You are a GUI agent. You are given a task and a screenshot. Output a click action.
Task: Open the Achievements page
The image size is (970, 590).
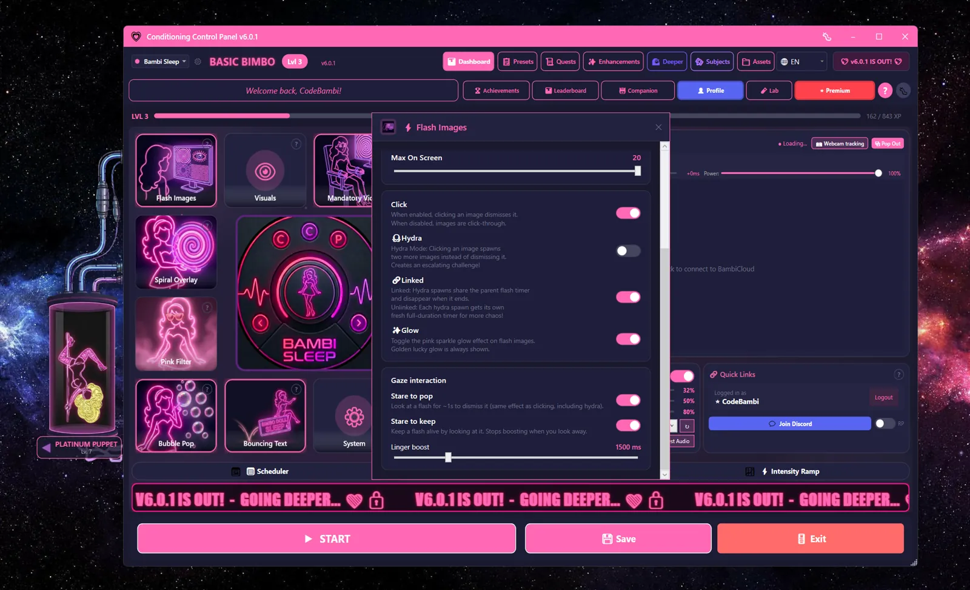pyautogui.click(x=497, y=90)
